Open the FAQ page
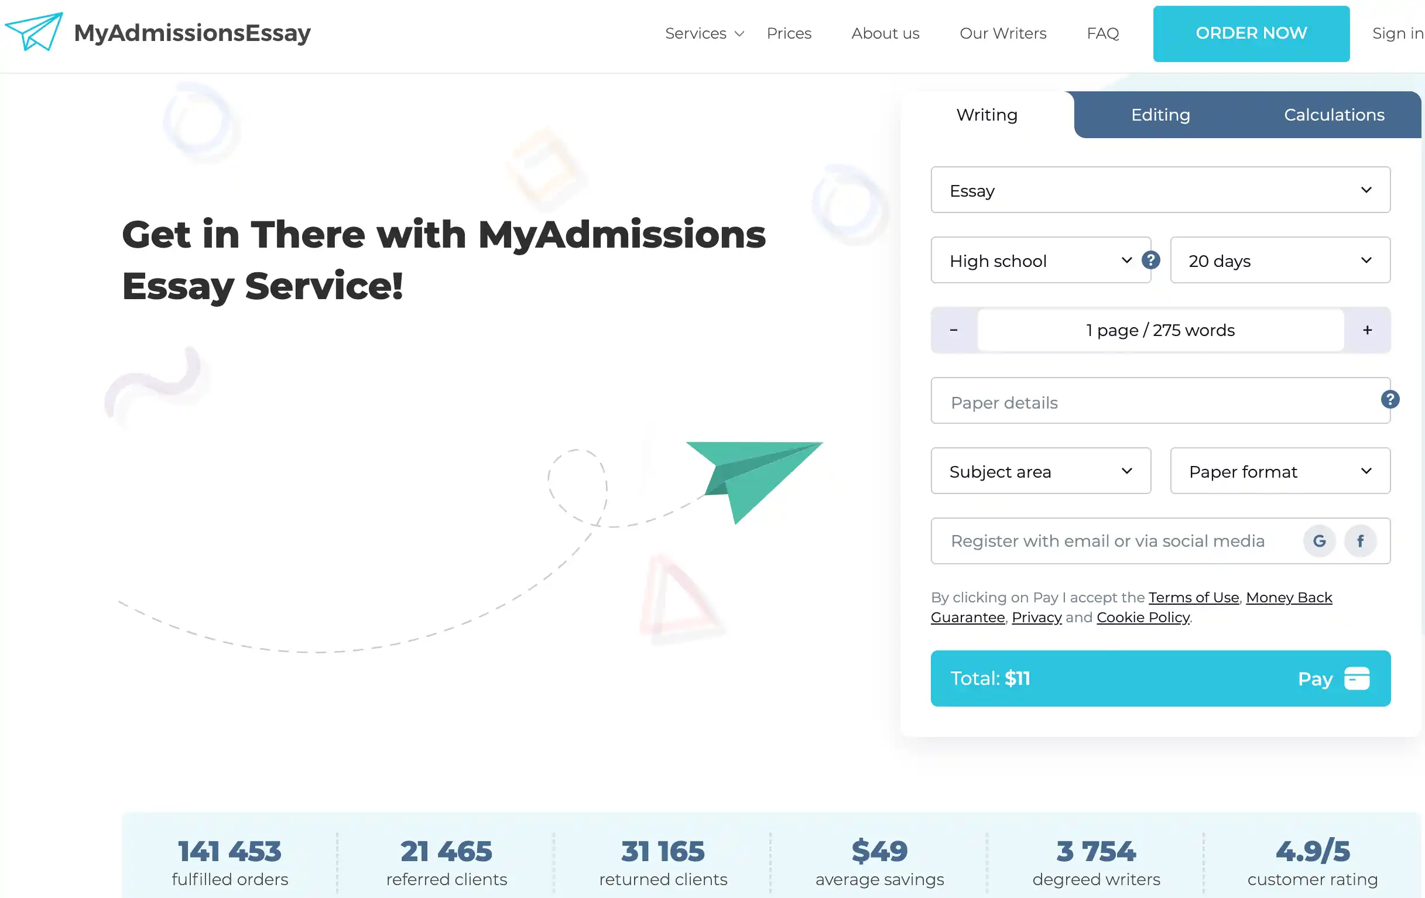 click(x=1103, y=33)
